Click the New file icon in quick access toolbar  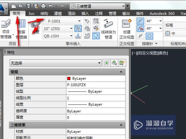tap(13, 6)
